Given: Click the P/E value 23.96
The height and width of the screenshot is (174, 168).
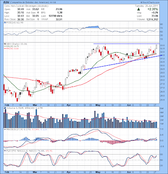Looking at the screenshot, I should coord(59,9).
